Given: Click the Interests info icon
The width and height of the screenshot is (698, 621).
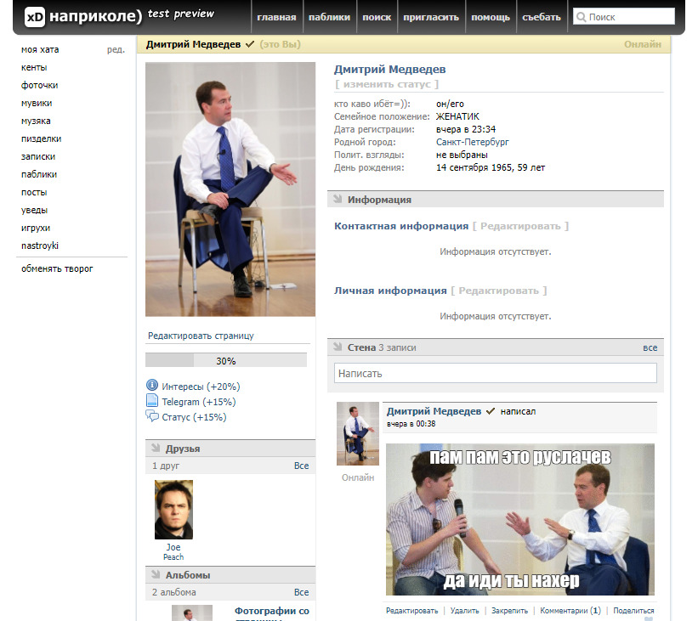Looking at the screenshot, I should [152, 386].
